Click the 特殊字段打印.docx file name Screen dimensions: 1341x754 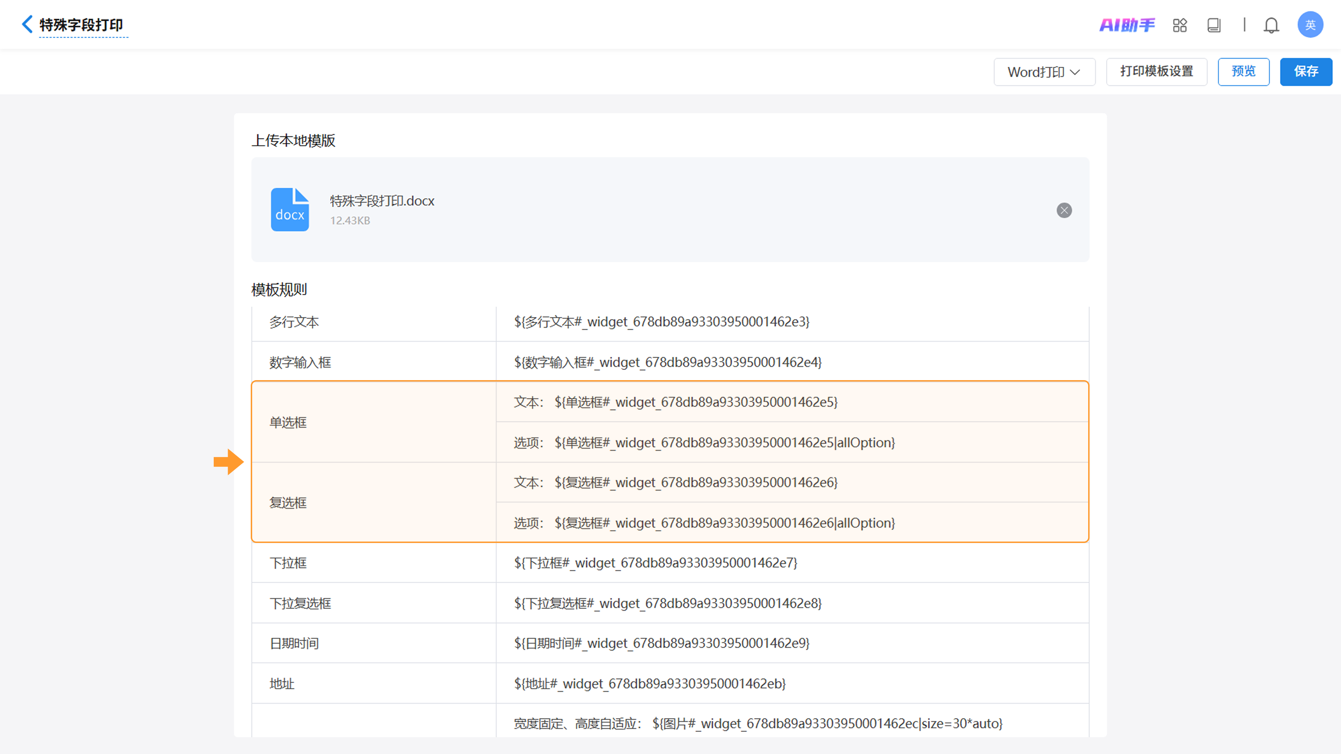[382, 201]
